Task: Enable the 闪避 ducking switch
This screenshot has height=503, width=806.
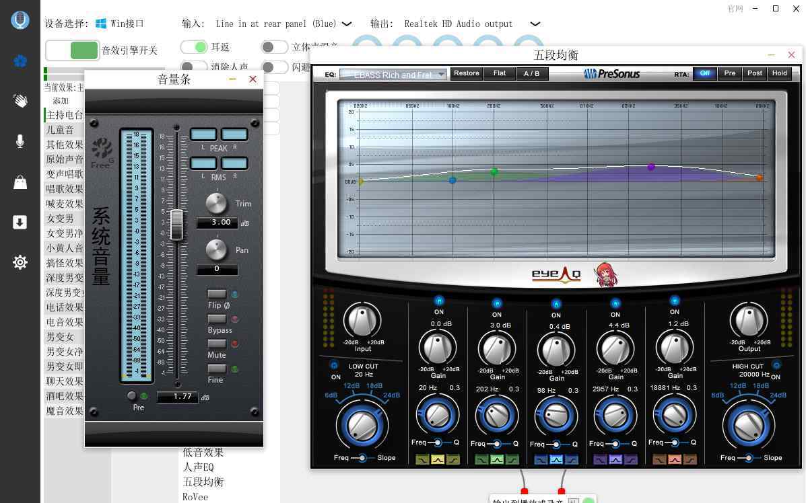Action: tap(275, 66)
